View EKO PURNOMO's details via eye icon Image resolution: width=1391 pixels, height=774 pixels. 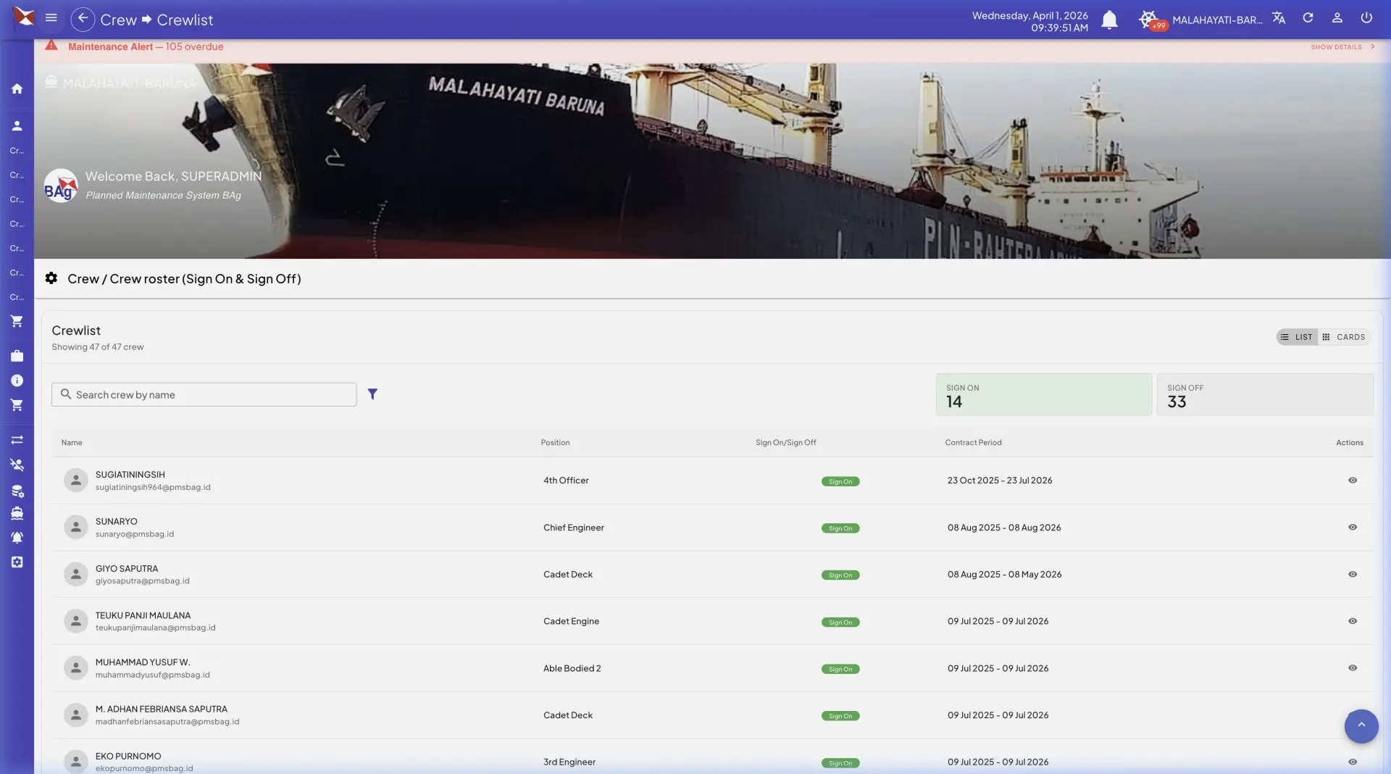point(1352,762)
